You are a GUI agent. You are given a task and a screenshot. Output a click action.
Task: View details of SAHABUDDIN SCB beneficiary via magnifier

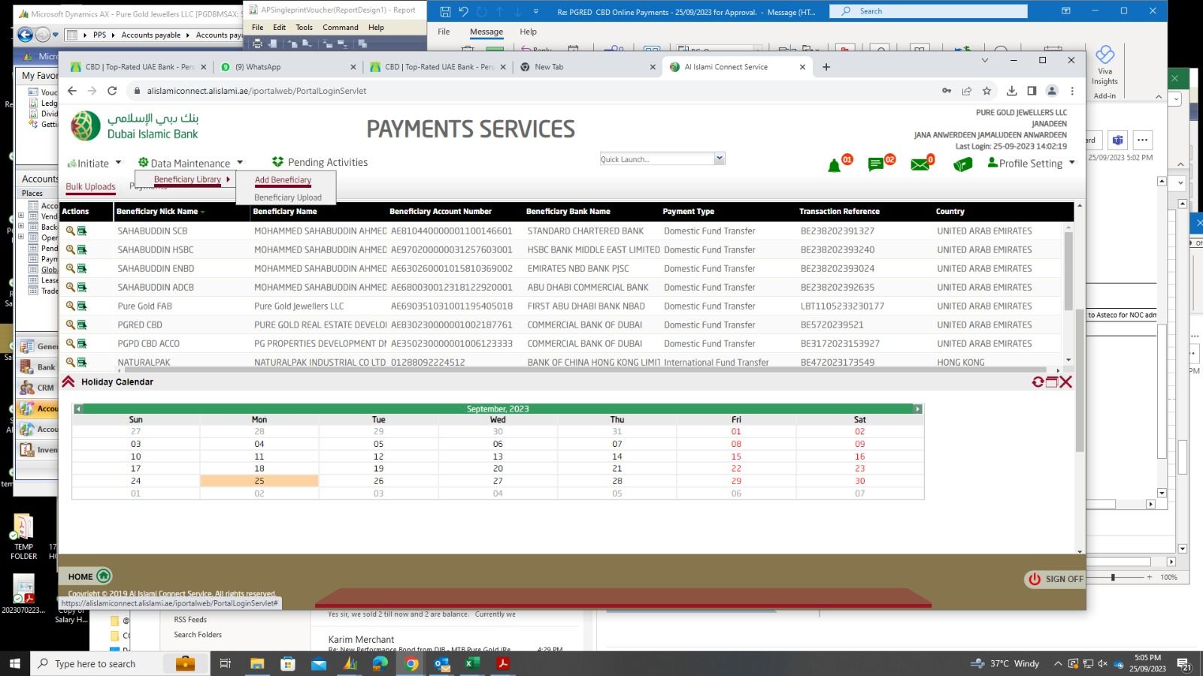70,231
